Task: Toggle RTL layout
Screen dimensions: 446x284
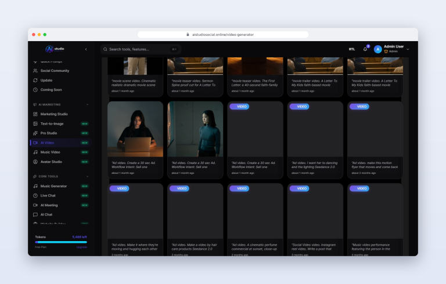Action: [x=352, y=49]
